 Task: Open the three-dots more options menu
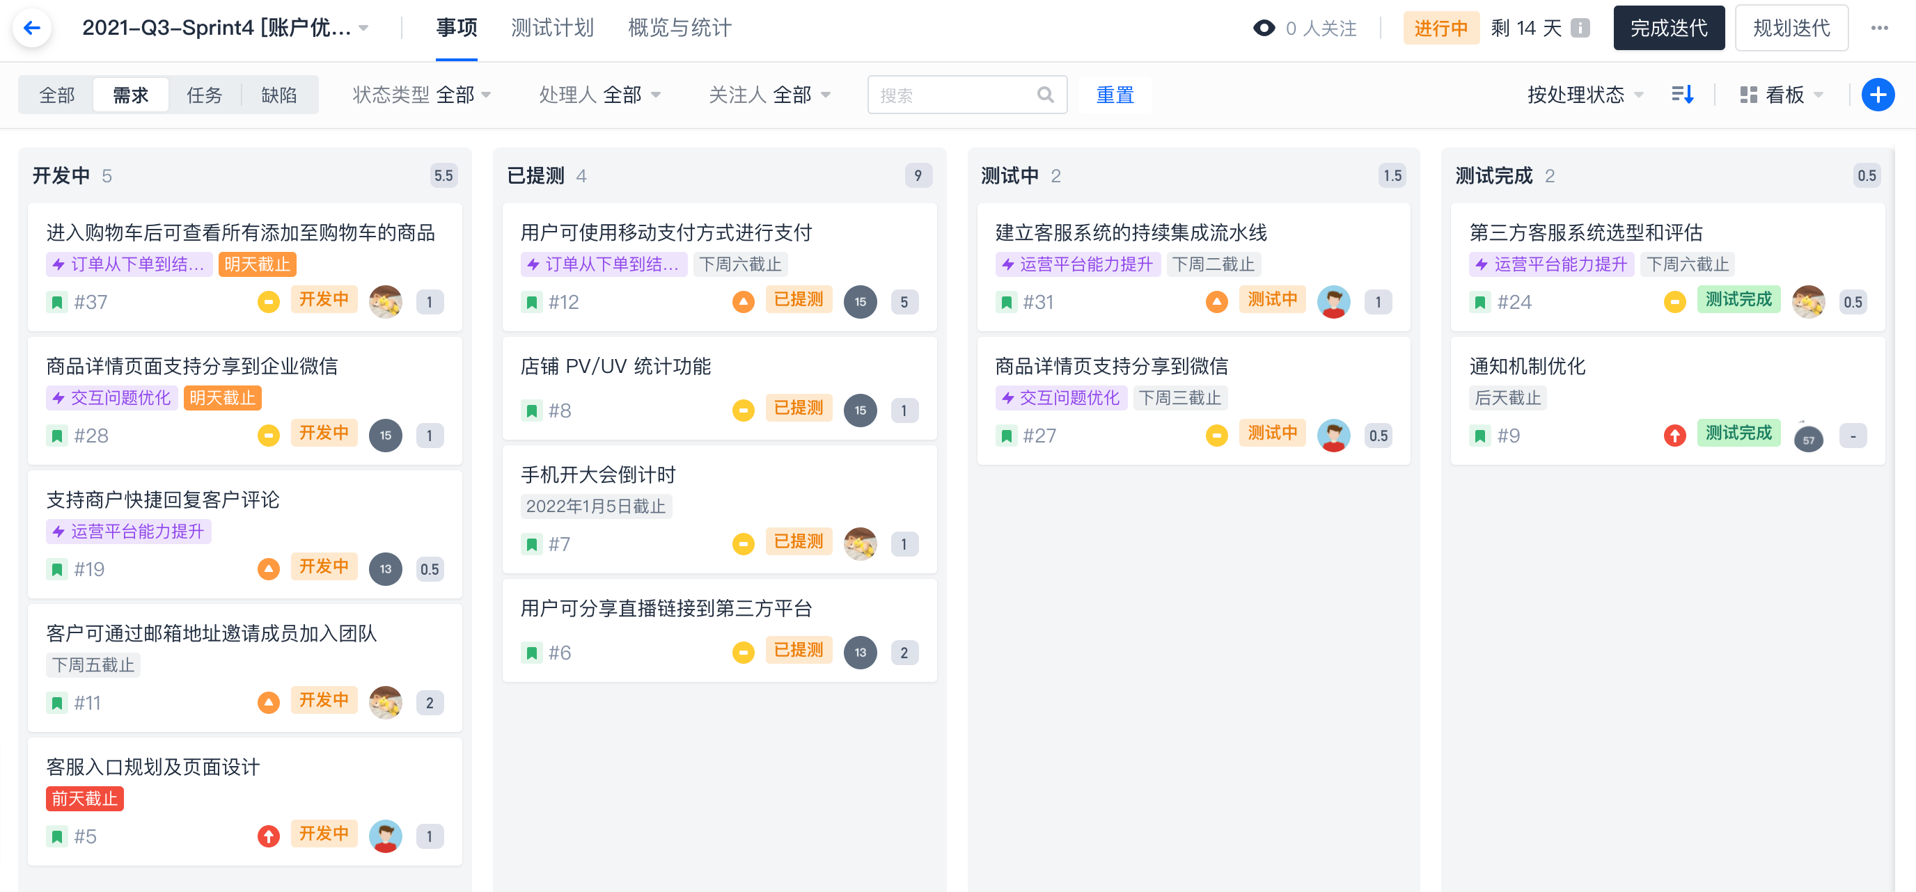(x=1880, y=29)
